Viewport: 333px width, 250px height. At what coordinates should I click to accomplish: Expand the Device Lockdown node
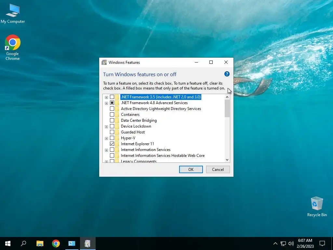pyautogui.click(x=106, y=127)
